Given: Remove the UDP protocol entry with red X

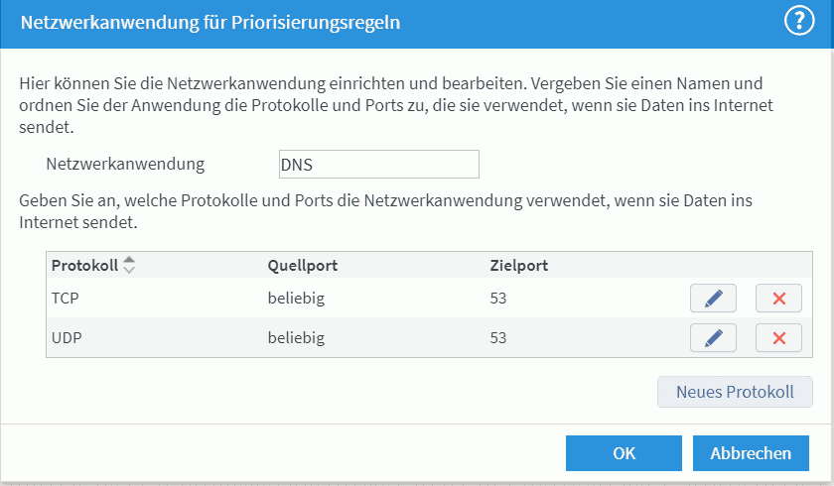Looking at the screenshot, I should 778,338.
